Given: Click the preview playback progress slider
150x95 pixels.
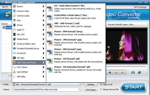Looking at the screenshot, I should (x=126, y=66).
